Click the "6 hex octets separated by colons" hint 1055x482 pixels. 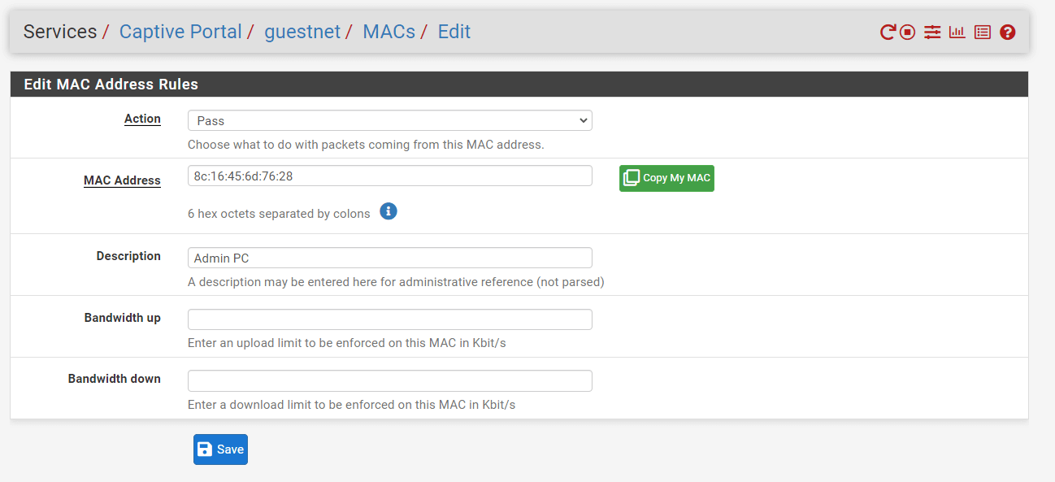pyautogui.click(x=279, y=214)
